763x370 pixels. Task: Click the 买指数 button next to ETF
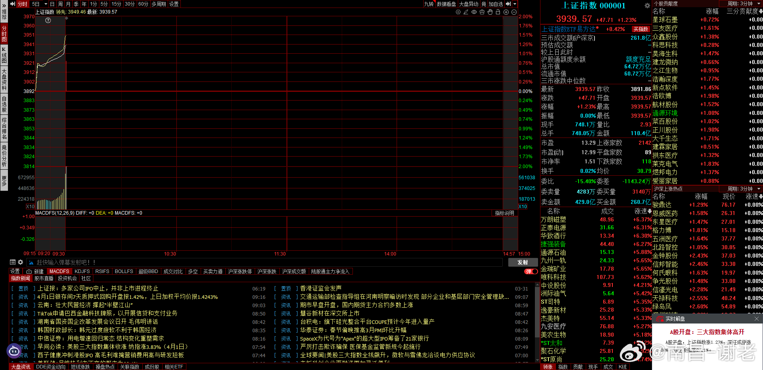[x=641, y=29]
